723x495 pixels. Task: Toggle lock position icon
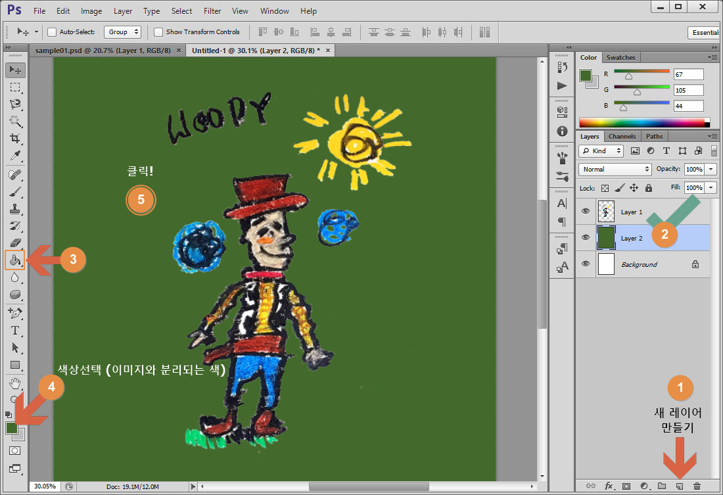tap(634, 188)
